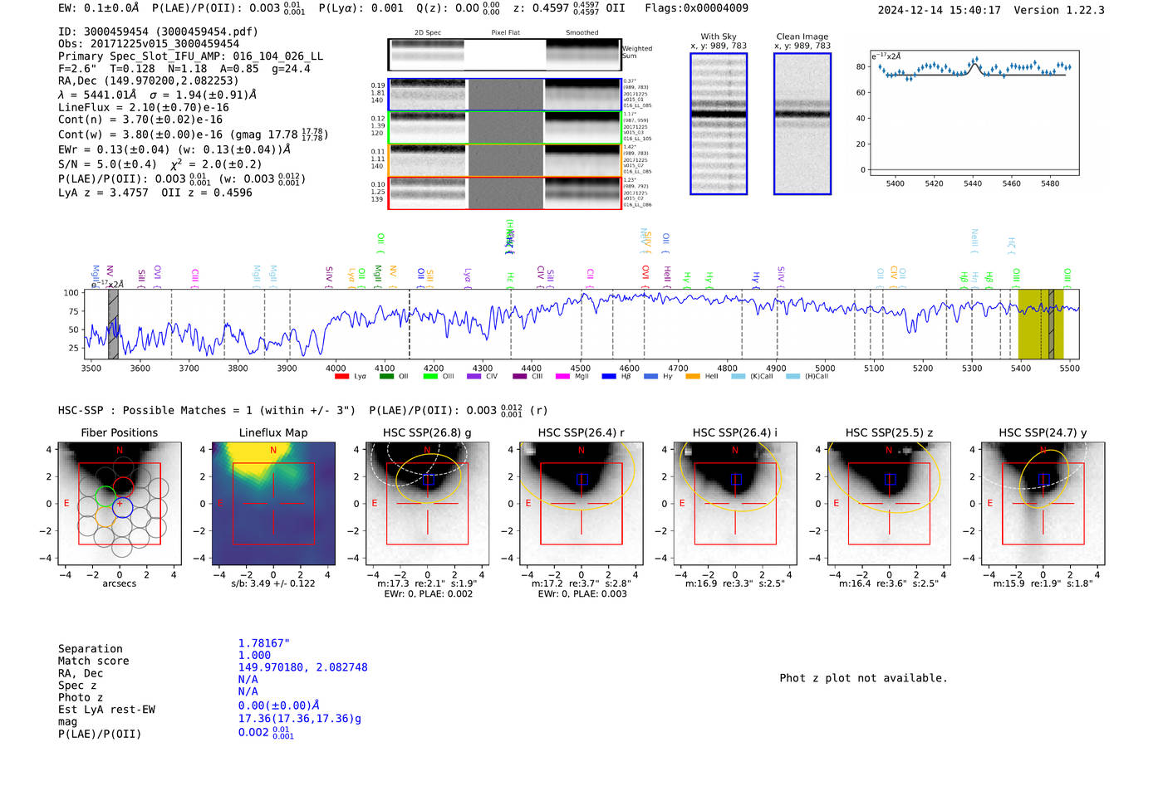This screenshot has width=1163, height=791.
Task: Click the With Sky image cutout
Action: pyautogui.click(x=719, y=124)
